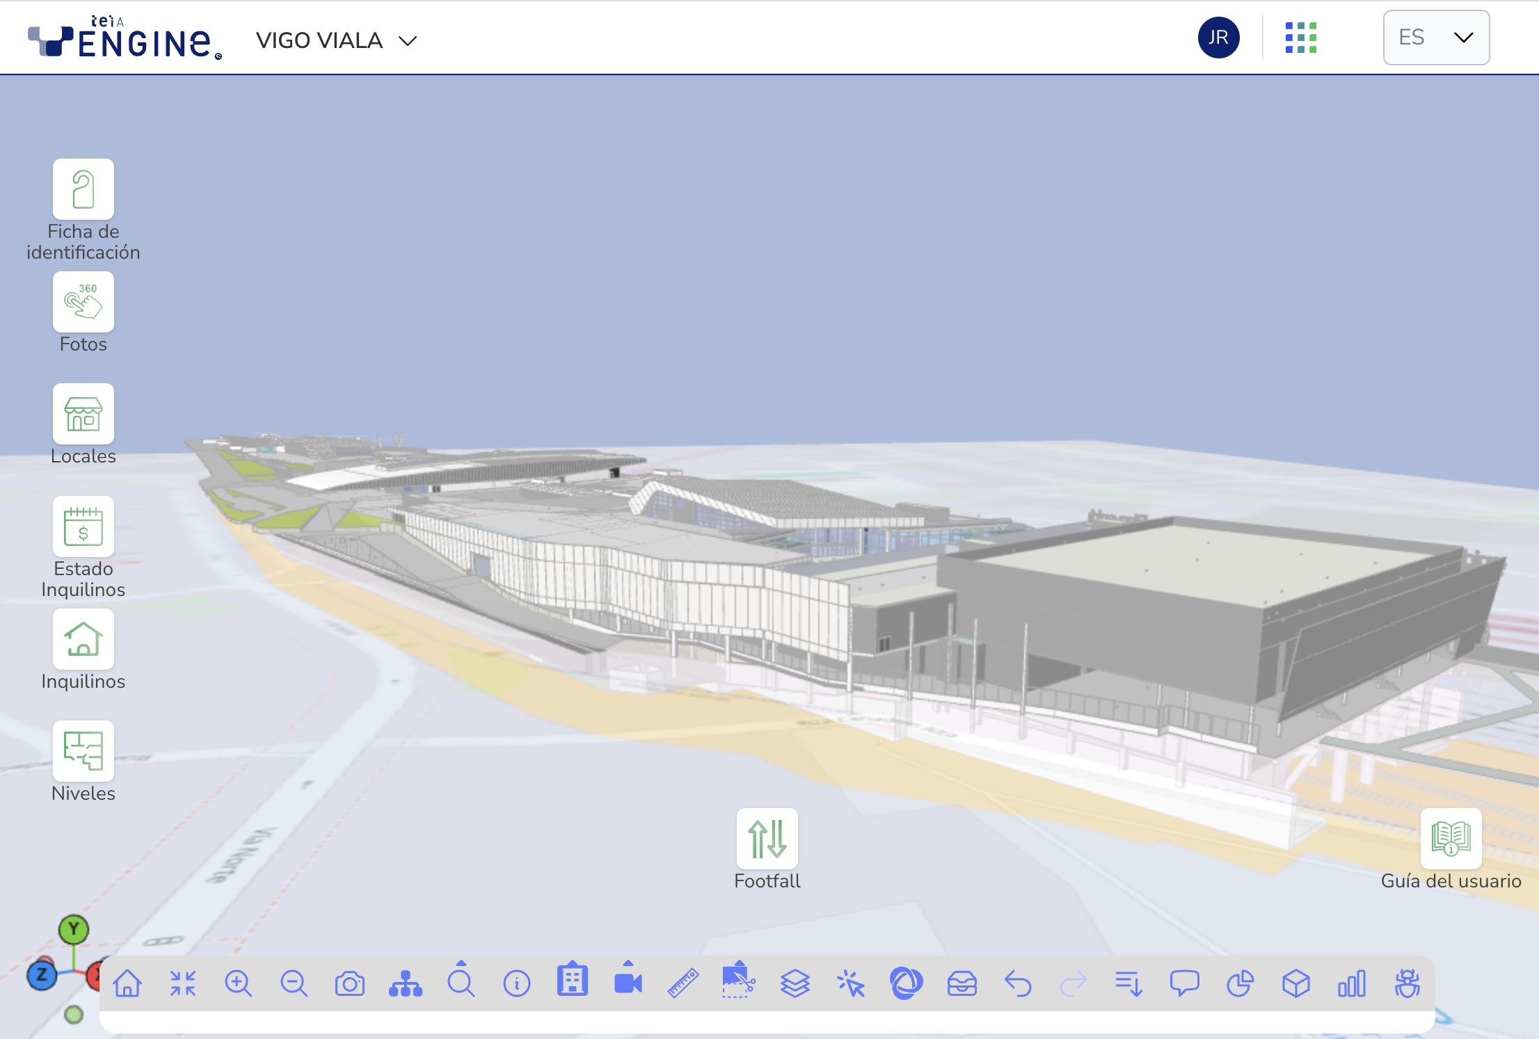This screenshot has width=1539, height=1039.
Task: Open the bar chart statistics icon
Action: [x=1351, y=983]
